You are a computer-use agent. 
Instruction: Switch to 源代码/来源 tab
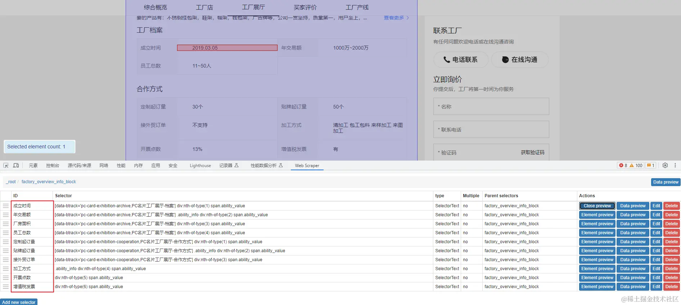coord(79,165)
